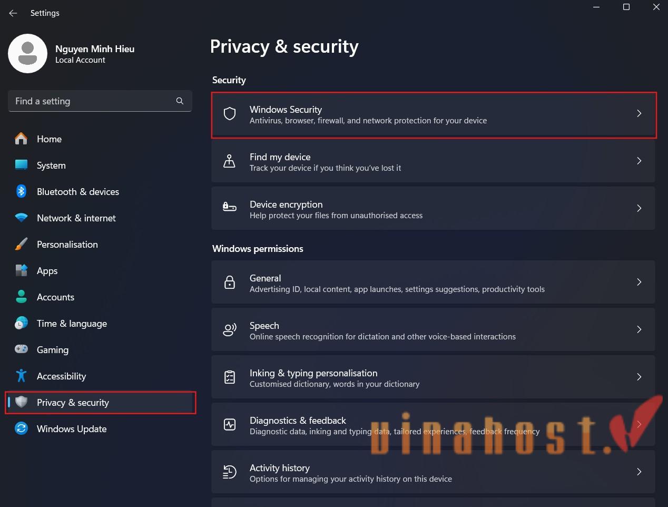Screen dimensions: 668x507
Task: Click the Gaming controller icon
Action: 21,349
